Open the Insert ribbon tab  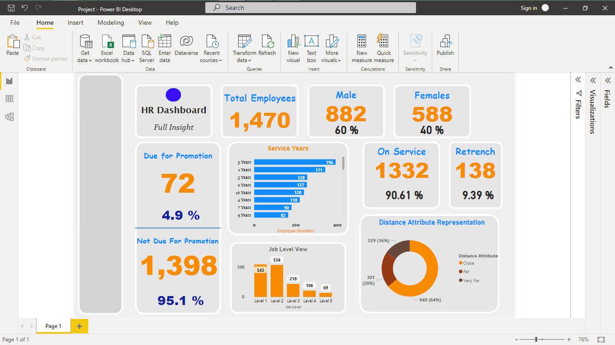tap(75, 22)
